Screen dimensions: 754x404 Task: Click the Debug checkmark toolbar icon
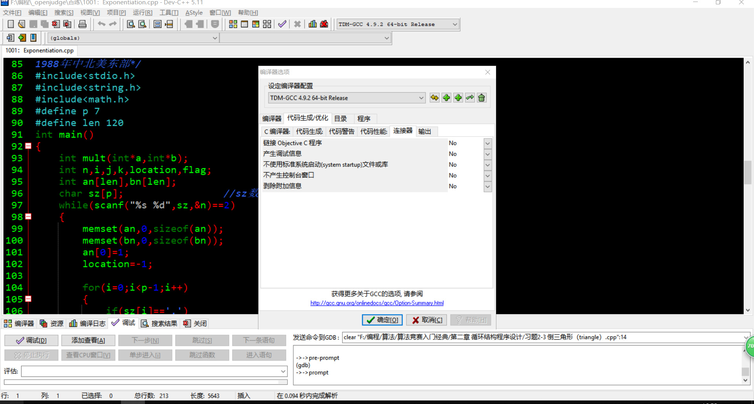click(x=282, y=24)
